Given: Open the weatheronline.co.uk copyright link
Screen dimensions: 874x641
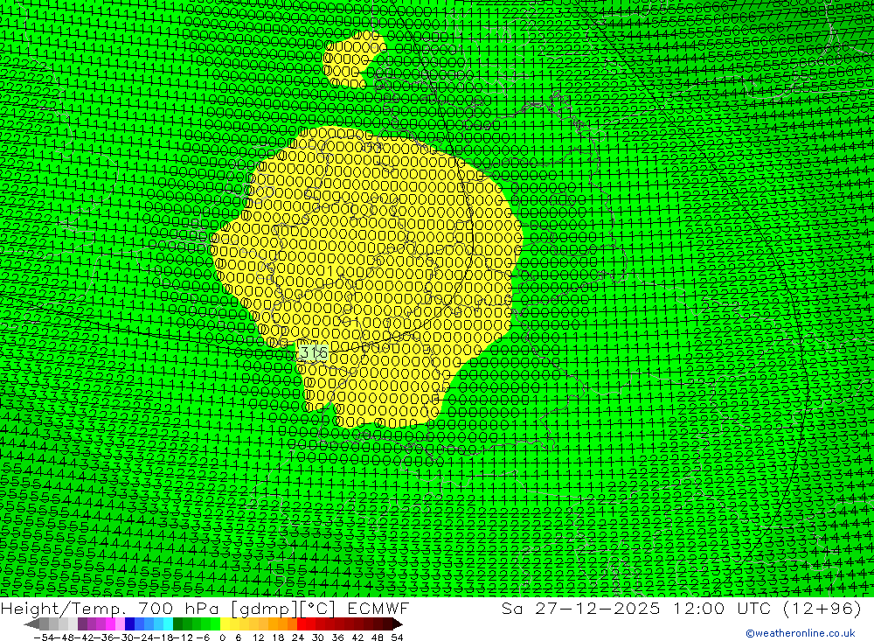Looking at the screenshot, I should click(x=800, y=633).
